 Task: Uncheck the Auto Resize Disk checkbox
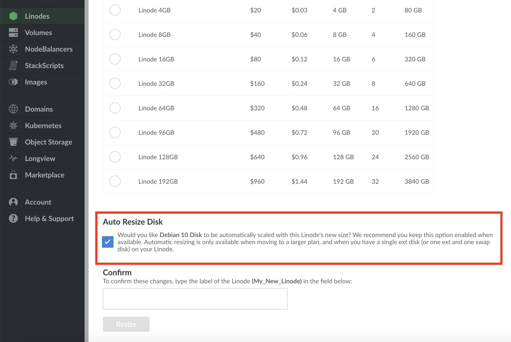point(108,242)
